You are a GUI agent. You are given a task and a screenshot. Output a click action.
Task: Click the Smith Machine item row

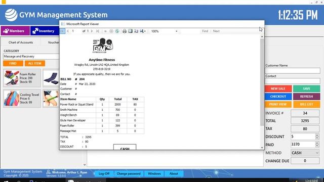click(102, 110)
